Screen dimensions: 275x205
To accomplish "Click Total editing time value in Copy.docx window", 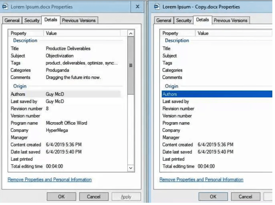I will coord(206,166).
